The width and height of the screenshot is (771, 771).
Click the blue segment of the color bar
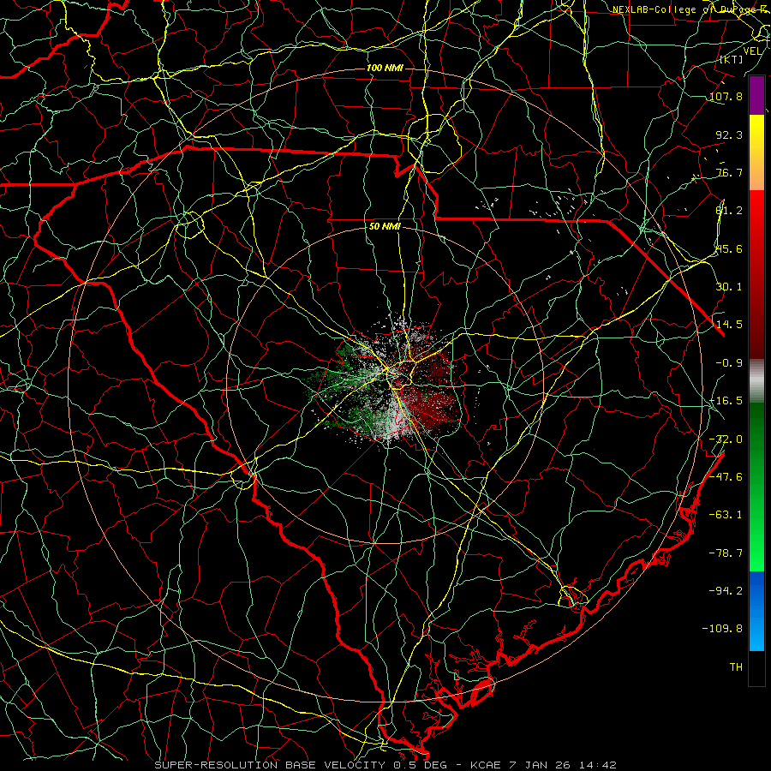pos(756,611)
